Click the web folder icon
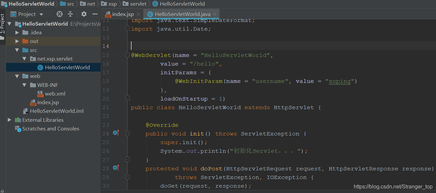This screenshot has width=436, height=193. tap(25, 76)
